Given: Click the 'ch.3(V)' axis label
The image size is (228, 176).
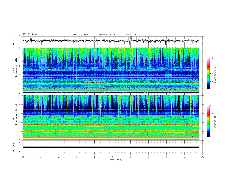Looking at the screenshot, I should [x=14, y=148].
